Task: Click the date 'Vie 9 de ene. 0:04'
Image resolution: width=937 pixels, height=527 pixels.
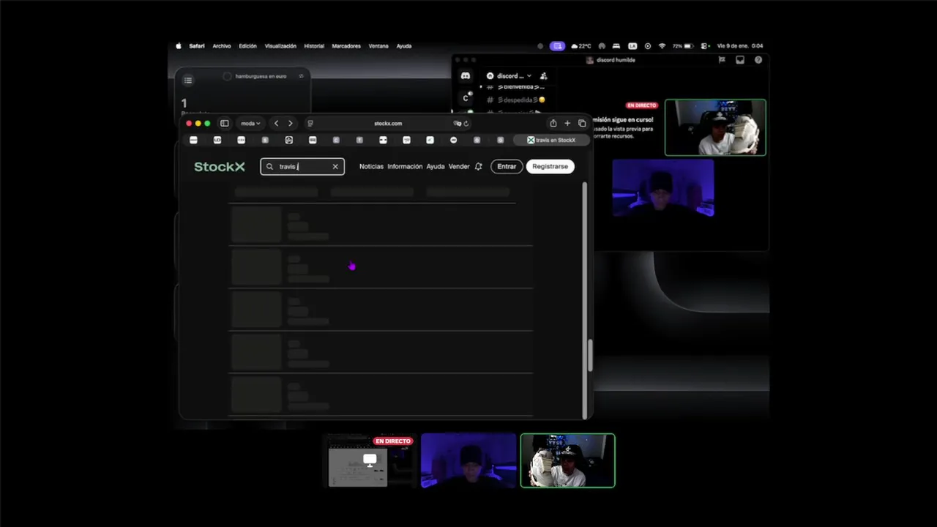Action: click(x=739, y=46)
